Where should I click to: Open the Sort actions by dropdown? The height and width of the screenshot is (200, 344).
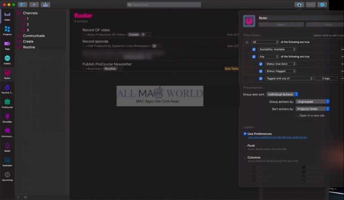(312, 109)
